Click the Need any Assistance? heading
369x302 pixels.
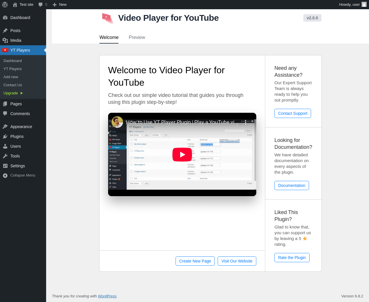pos(288,72)
